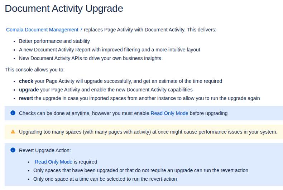Click the bold 'revert' word
The image size is (283, 190).
(26, 98)
